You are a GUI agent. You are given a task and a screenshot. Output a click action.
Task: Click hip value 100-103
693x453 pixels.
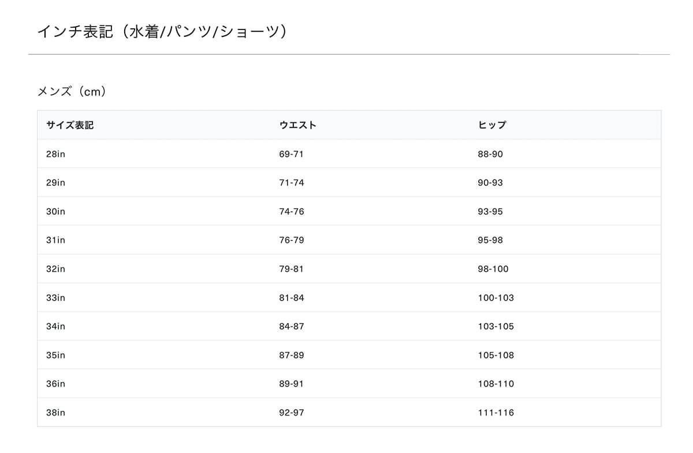[x=495, y=298]
